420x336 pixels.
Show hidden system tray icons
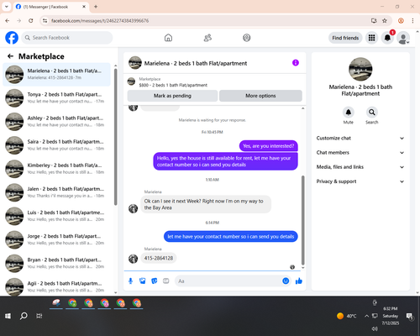click(x=366, y=316)
